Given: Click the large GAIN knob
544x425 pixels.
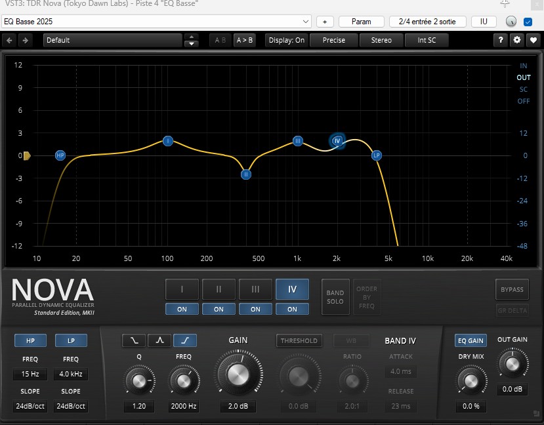Looking at the screenshot, I should pyautogui.click(x=238, y=374).
